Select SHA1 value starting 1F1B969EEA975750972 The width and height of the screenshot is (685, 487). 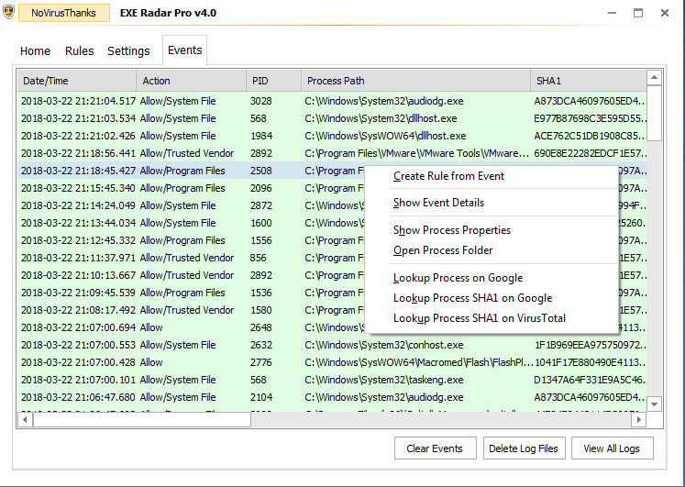(591, 345)
